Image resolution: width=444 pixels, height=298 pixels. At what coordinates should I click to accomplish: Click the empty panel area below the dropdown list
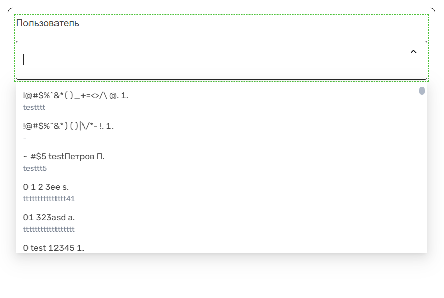[221, 277]
